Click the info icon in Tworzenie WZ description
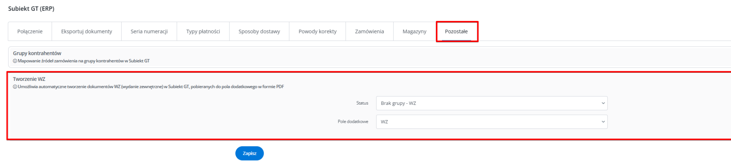The width and height of the screenshot is (731, 164). tap(15, 87)
